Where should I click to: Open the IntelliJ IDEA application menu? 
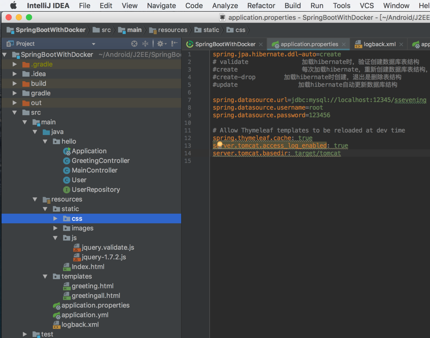48,6
